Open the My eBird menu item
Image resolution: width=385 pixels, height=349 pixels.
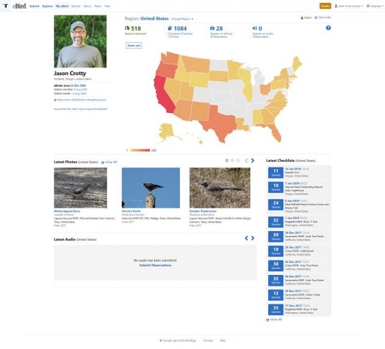[x=62, y=6]
